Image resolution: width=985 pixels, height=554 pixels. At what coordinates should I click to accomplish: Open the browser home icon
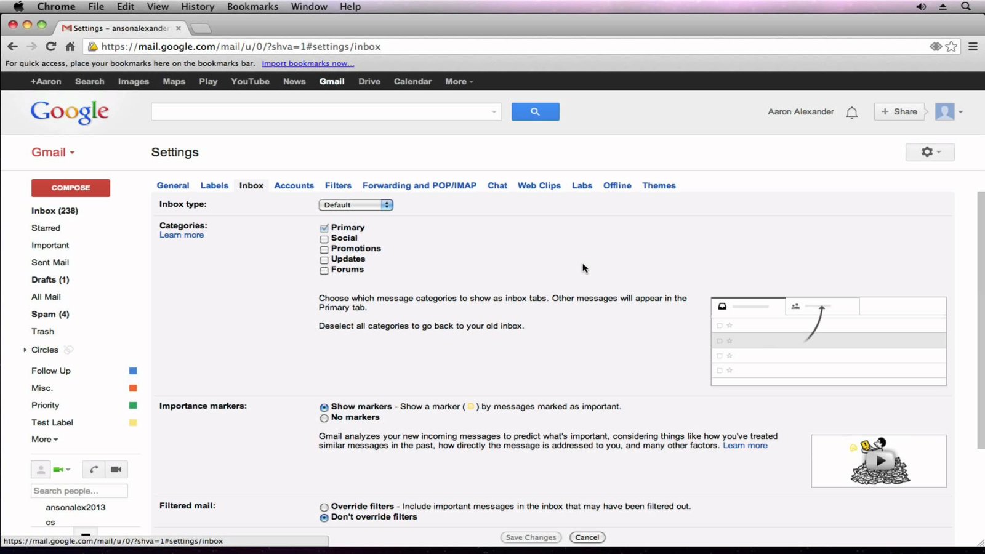(x=70, y=46)
